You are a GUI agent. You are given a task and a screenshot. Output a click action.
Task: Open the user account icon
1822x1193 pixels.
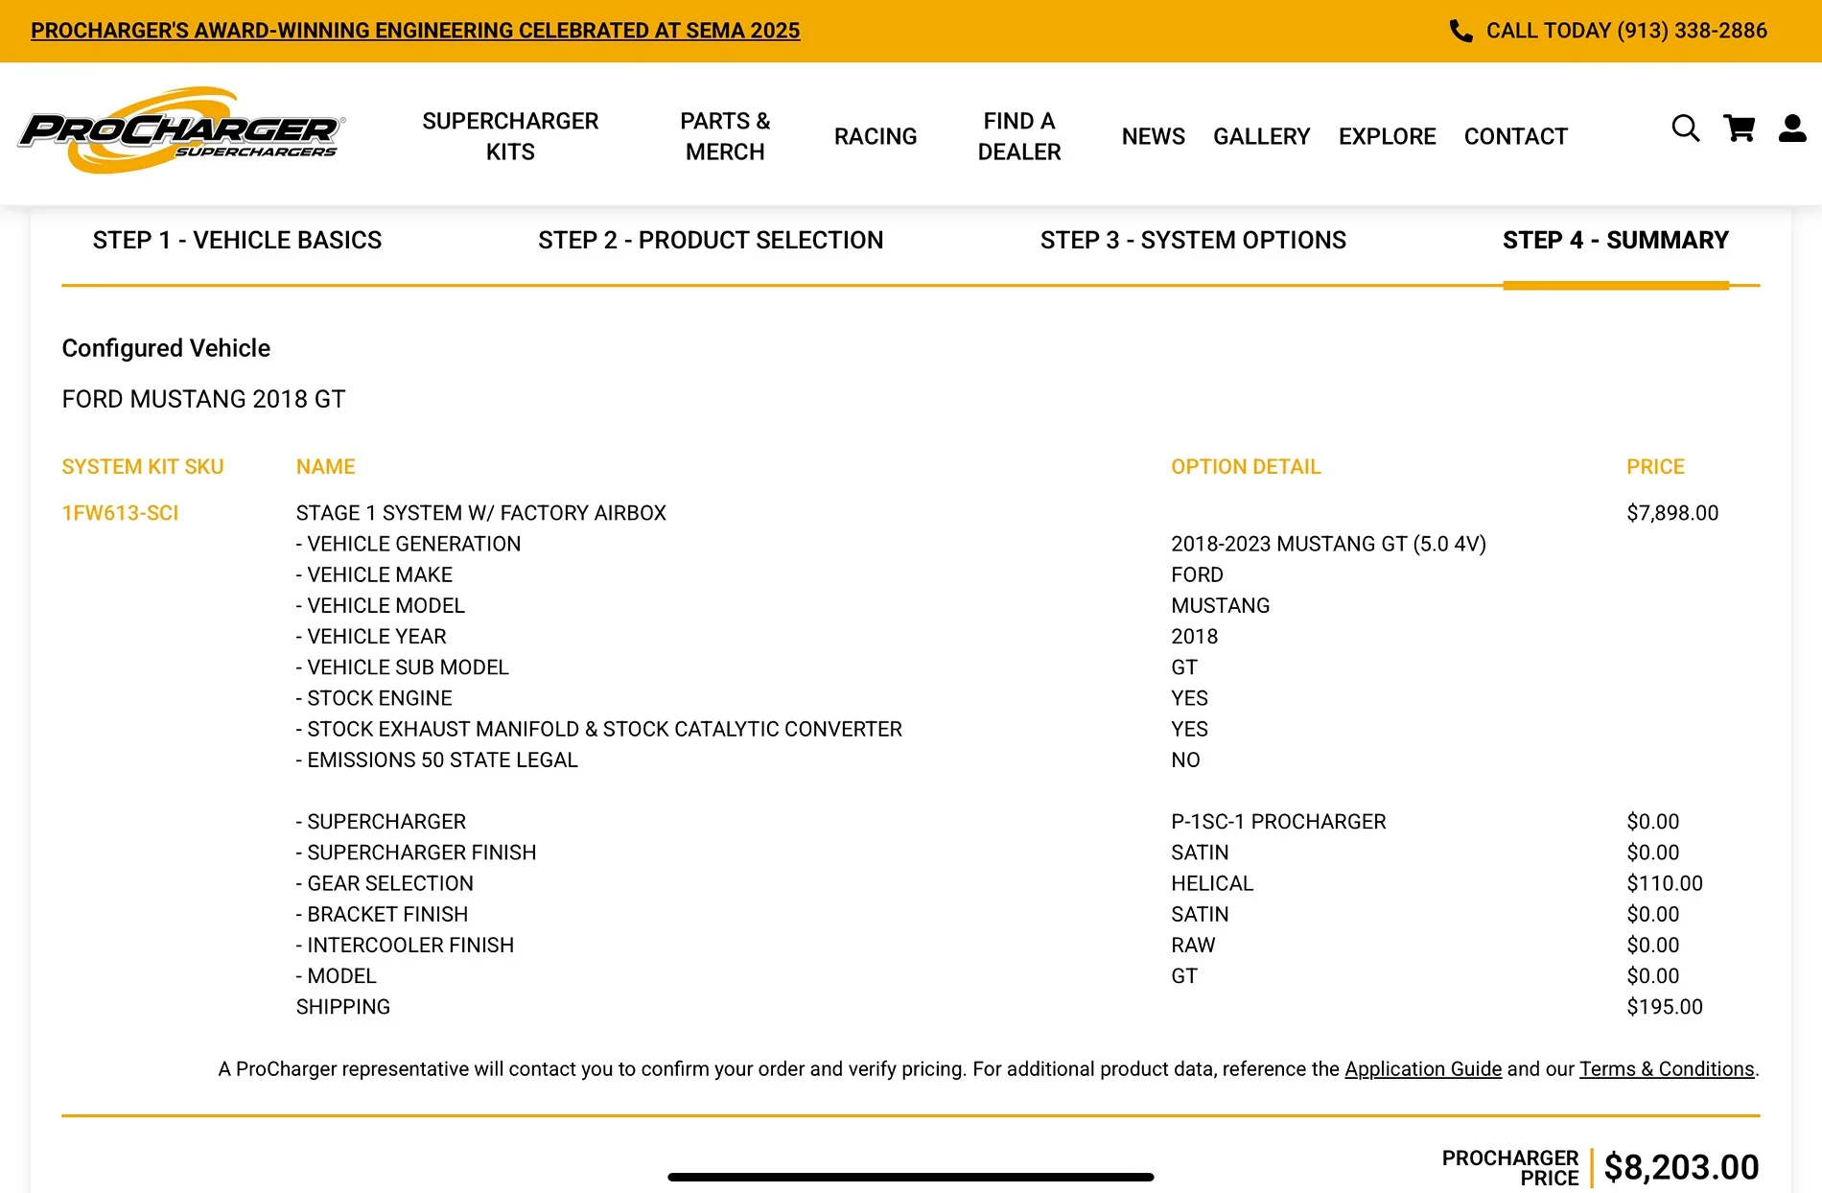click(1792, 129)
